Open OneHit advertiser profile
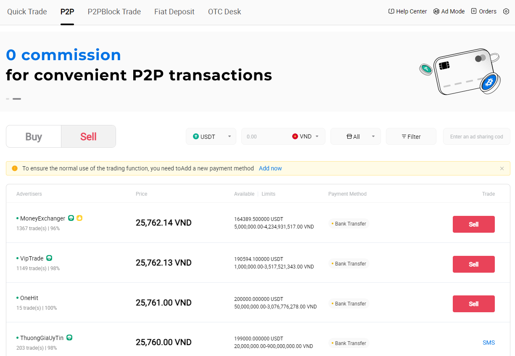 (29, 298)
